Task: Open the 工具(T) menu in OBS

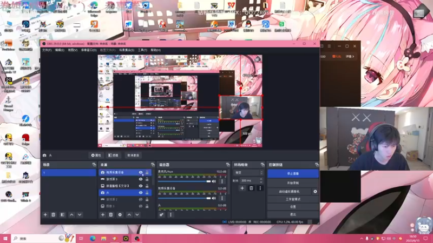Action: tap(142, 50)
